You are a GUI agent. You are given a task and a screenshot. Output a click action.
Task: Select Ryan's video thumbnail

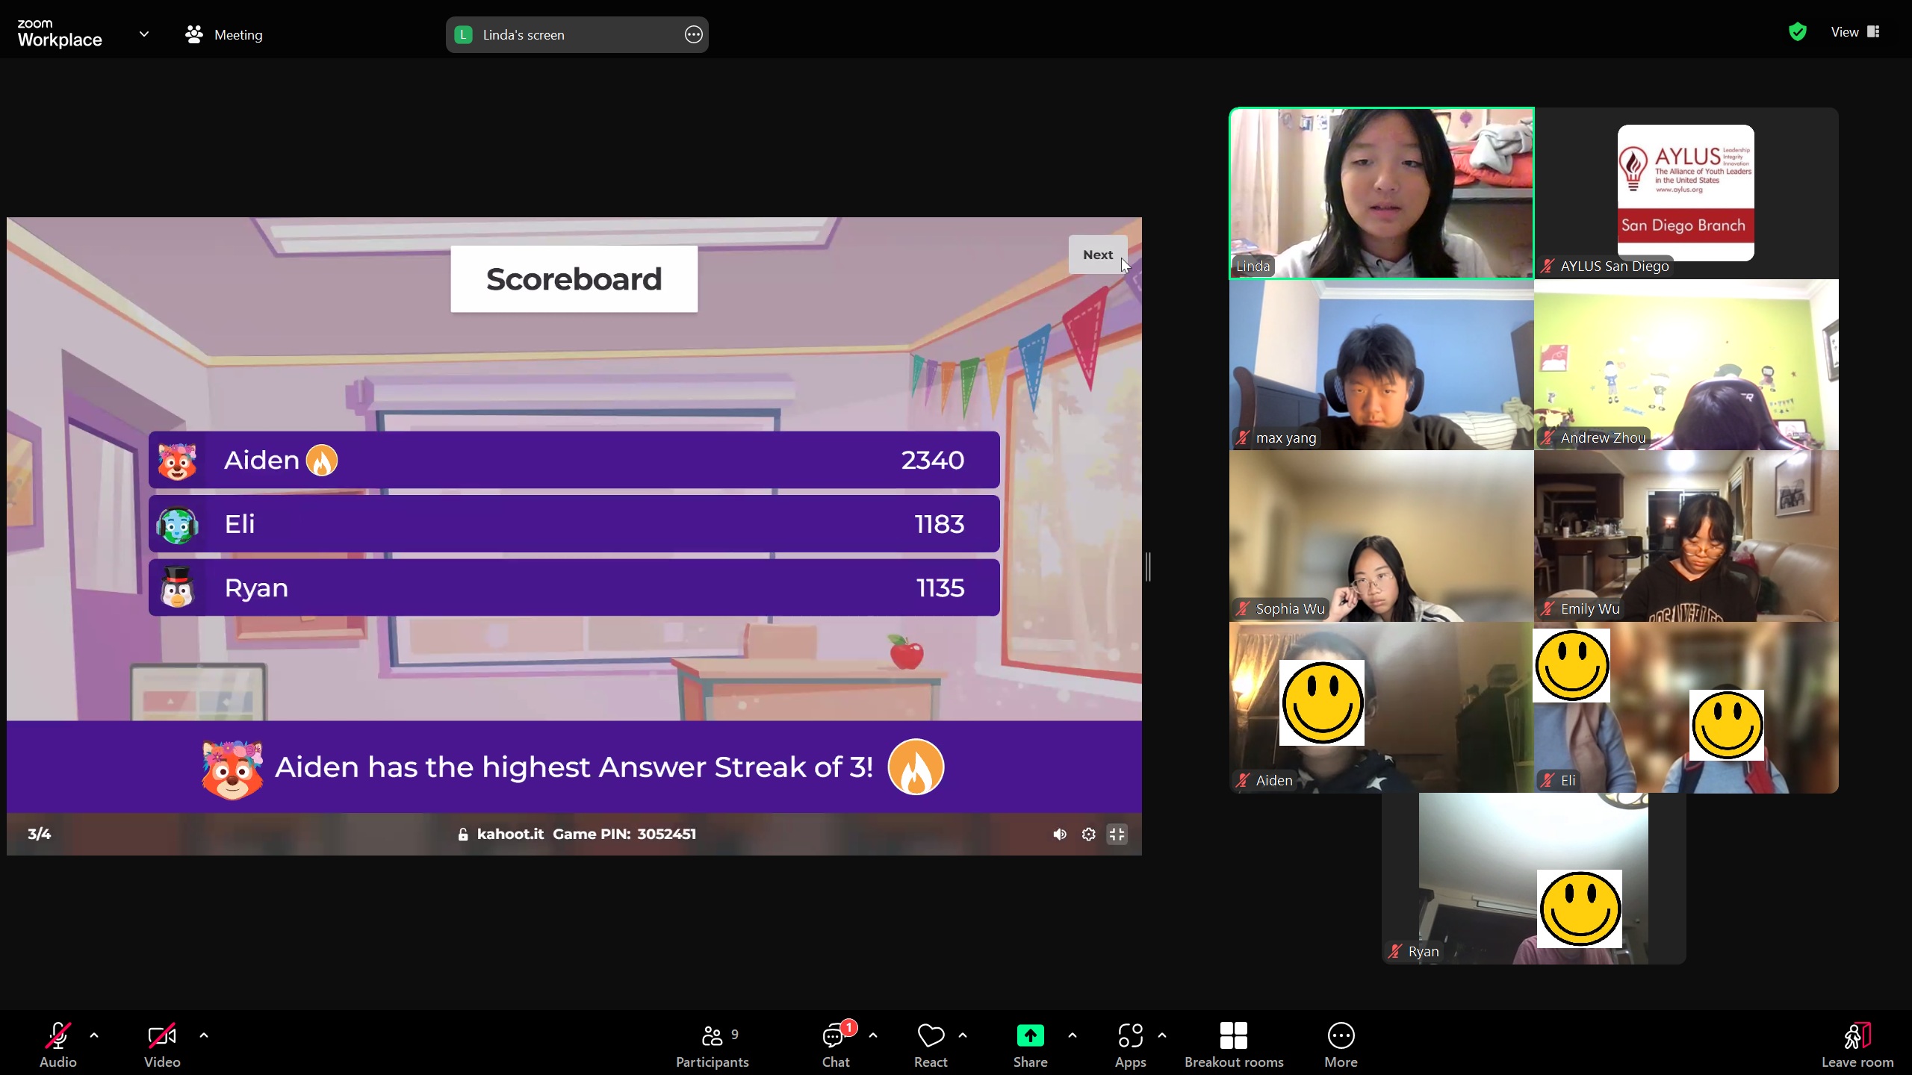click(1534, 879)
